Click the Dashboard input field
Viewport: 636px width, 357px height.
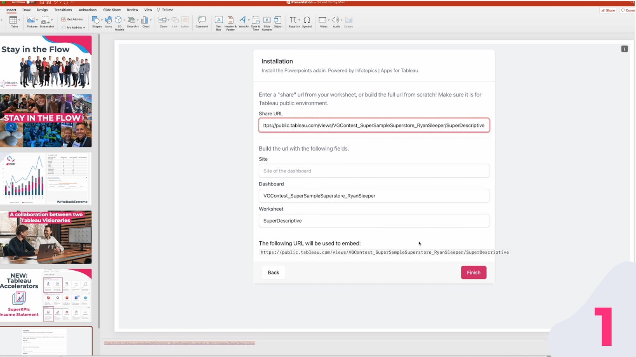coord(374,196)
